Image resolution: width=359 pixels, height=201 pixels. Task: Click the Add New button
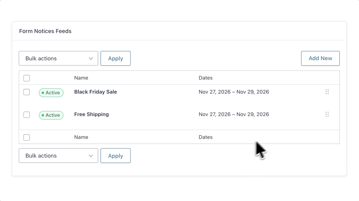pyautogui.click(x=320, y=58)
